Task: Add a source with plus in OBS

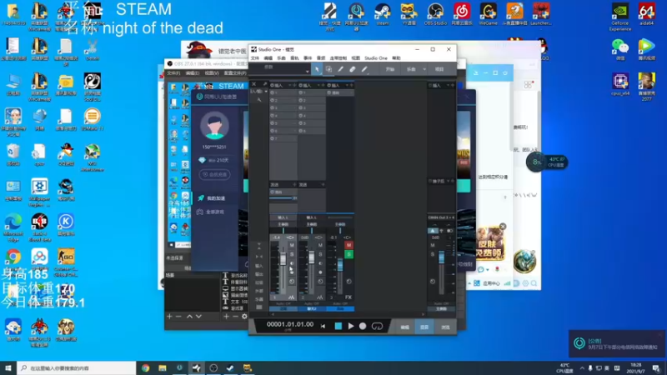Action: point(226,317)
